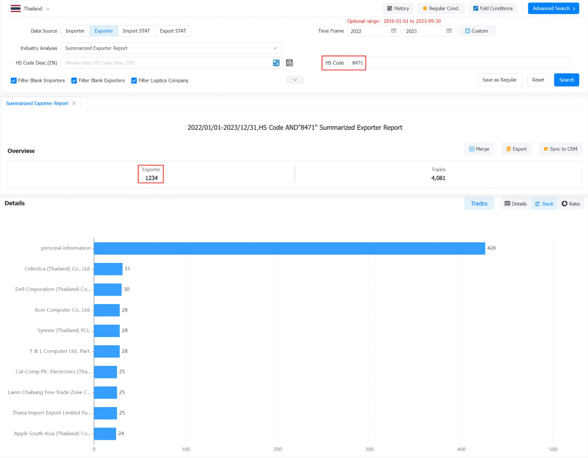
Task: Select Summarized Exporter Report tab
Action: 37,103
